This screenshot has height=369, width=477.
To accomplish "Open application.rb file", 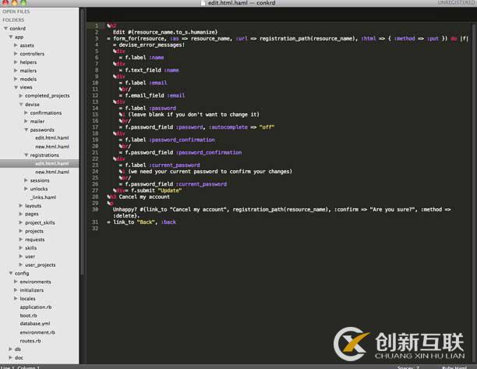I will click(x=36, y=307).
